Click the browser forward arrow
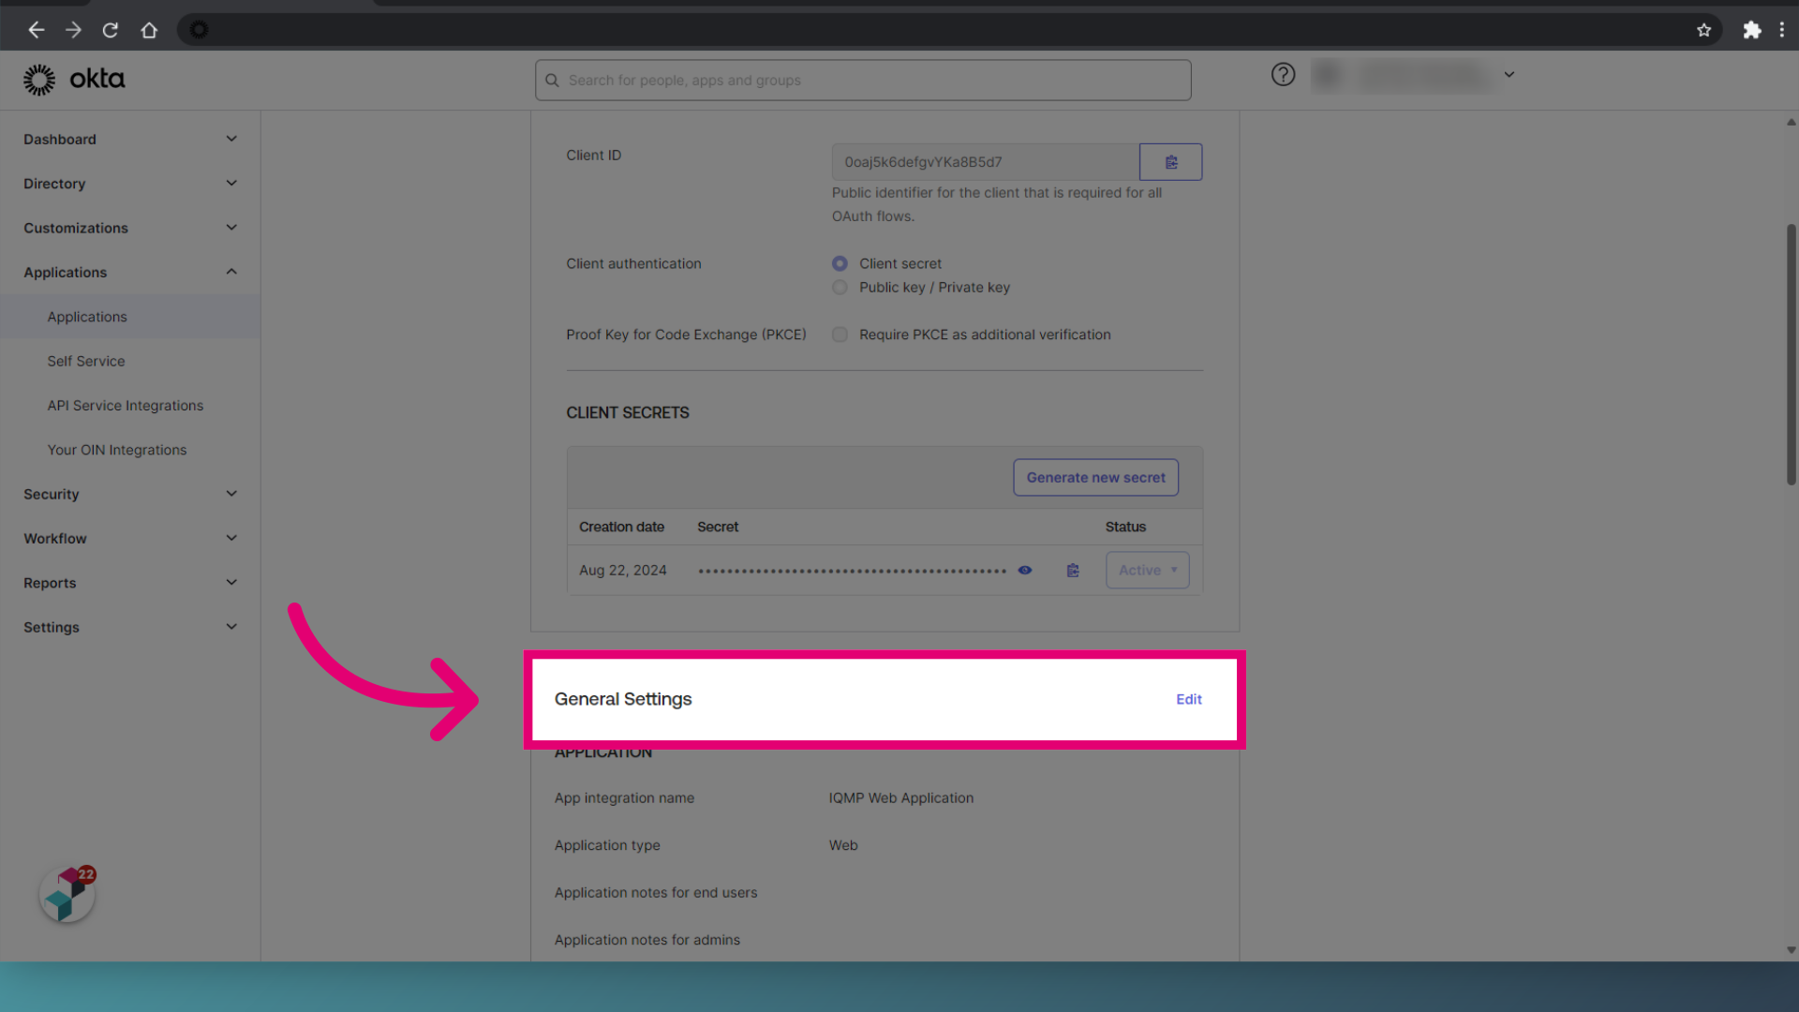Viewport: 1799px width, 1012px height. tap(73, 30)
